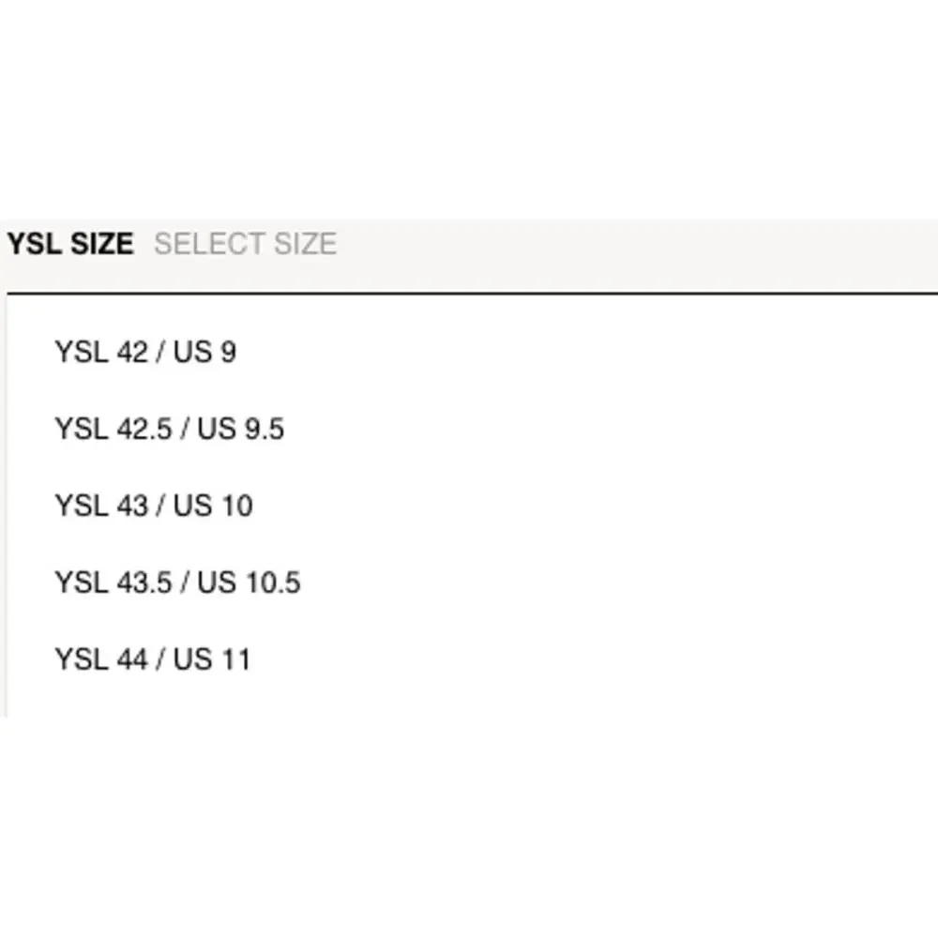Pick the US 11 size entry
This screenshot has height=938, width=938.
point(153,660)
